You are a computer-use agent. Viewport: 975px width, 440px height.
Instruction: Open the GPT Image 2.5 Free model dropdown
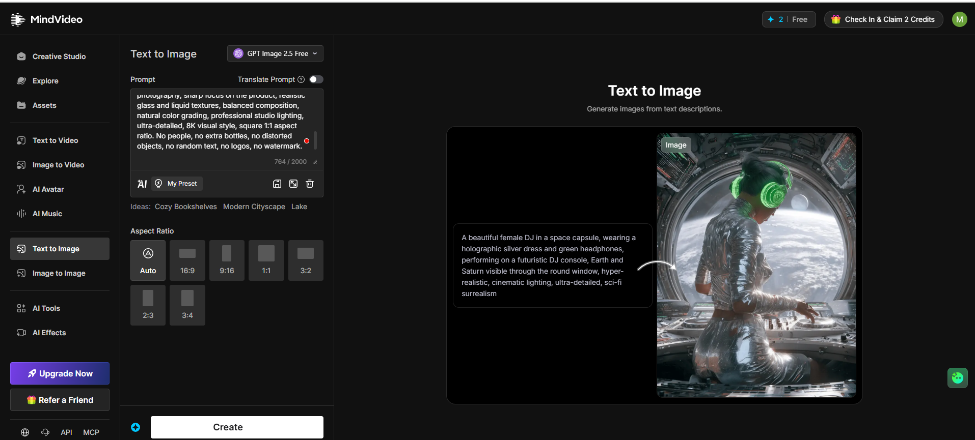pos(275,53)
